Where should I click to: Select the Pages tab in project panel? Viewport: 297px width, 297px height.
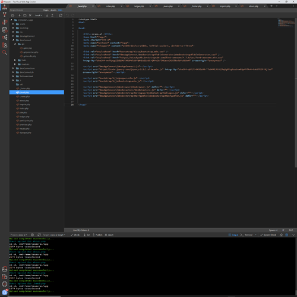(x=46, y=10)
